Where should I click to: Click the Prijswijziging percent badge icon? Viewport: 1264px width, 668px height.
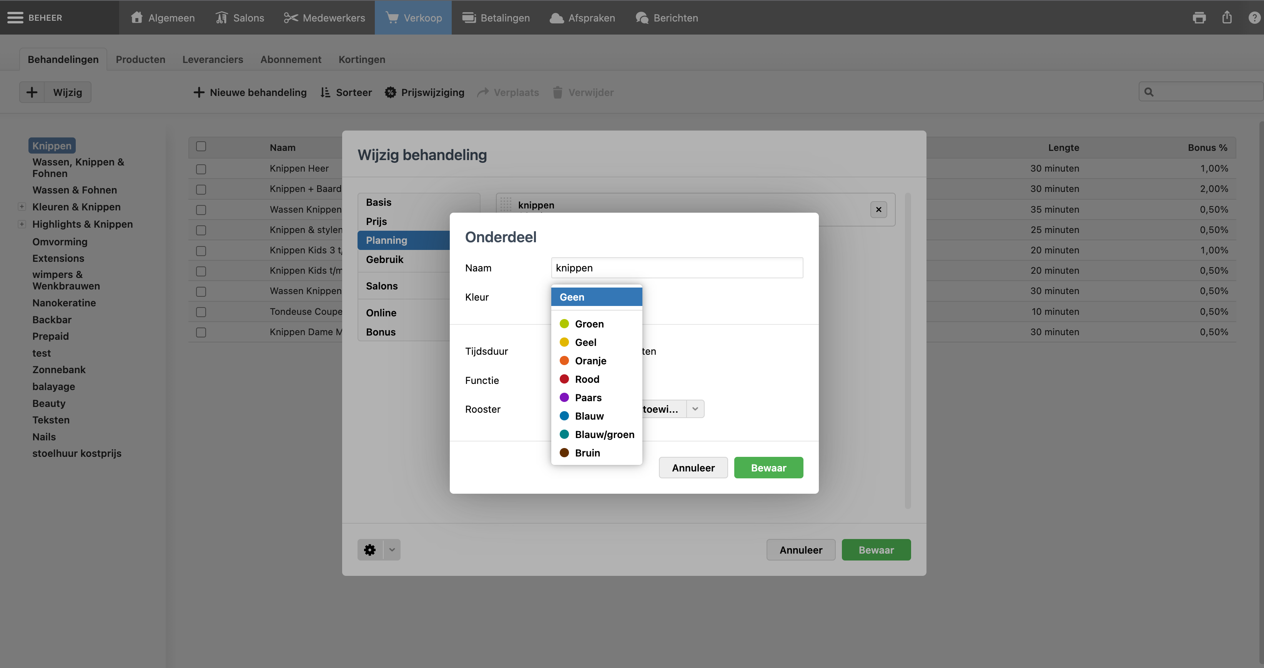[390, 92]
